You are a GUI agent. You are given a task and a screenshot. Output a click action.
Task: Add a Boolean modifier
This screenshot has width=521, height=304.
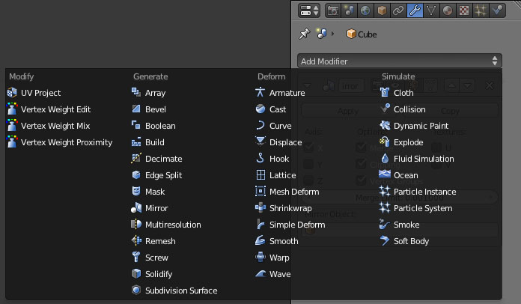click(159, 126)
